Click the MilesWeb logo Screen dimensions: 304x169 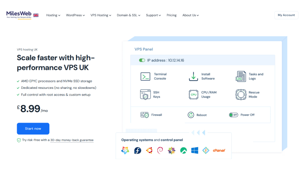(x=19, y=15)
